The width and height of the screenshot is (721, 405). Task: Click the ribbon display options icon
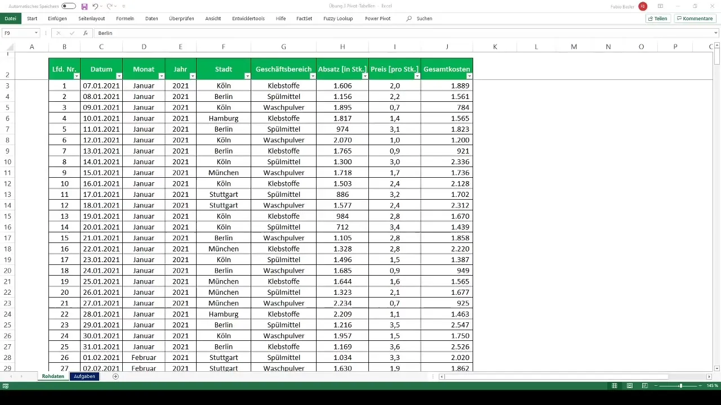point(660,6)
